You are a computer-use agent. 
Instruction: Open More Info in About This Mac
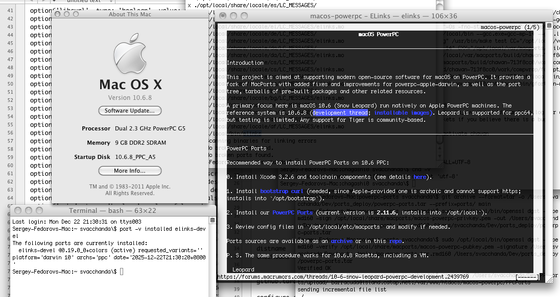point(130,171)
